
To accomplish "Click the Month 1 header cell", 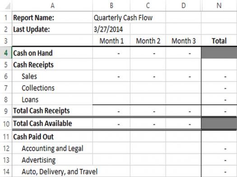I will [x=112, y=41].
